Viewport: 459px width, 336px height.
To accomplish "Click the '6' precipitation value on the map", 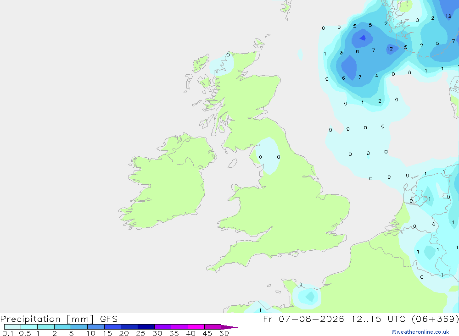I will [x=343, y=78].
